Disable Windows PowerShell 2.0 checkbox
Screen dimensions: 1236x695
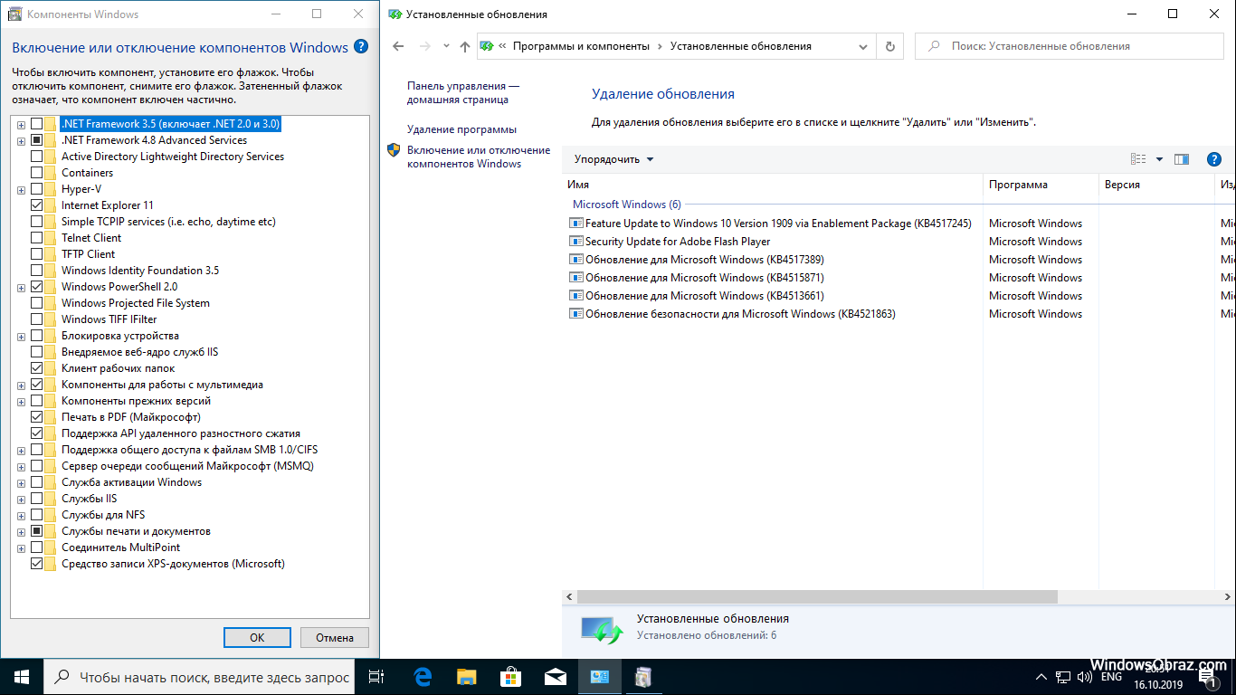36,287
